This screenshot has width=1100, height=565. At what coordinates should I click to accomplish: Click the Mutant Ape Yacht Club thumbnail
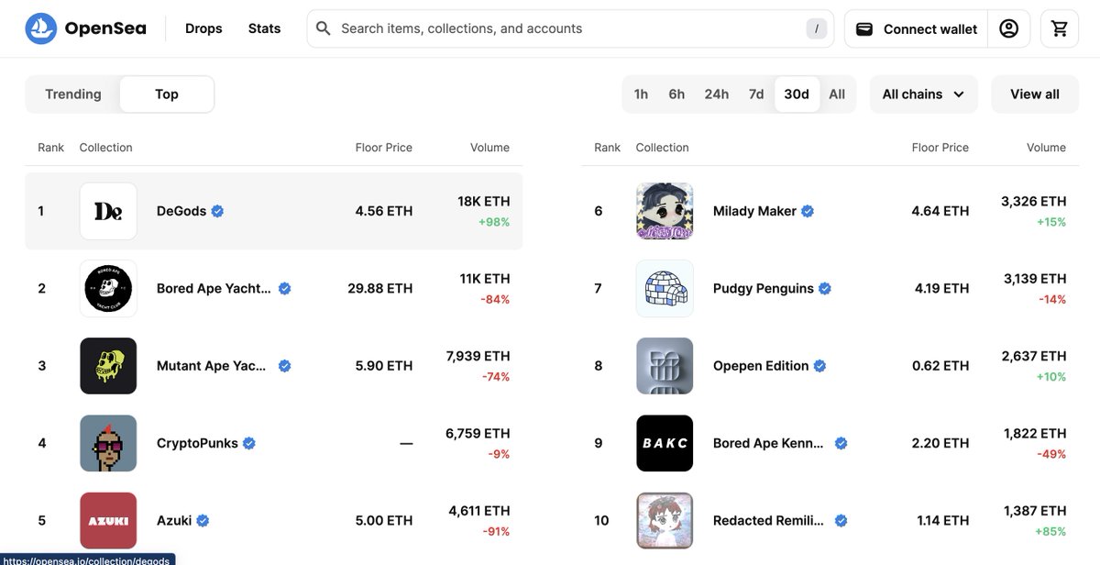pos(108,366)
